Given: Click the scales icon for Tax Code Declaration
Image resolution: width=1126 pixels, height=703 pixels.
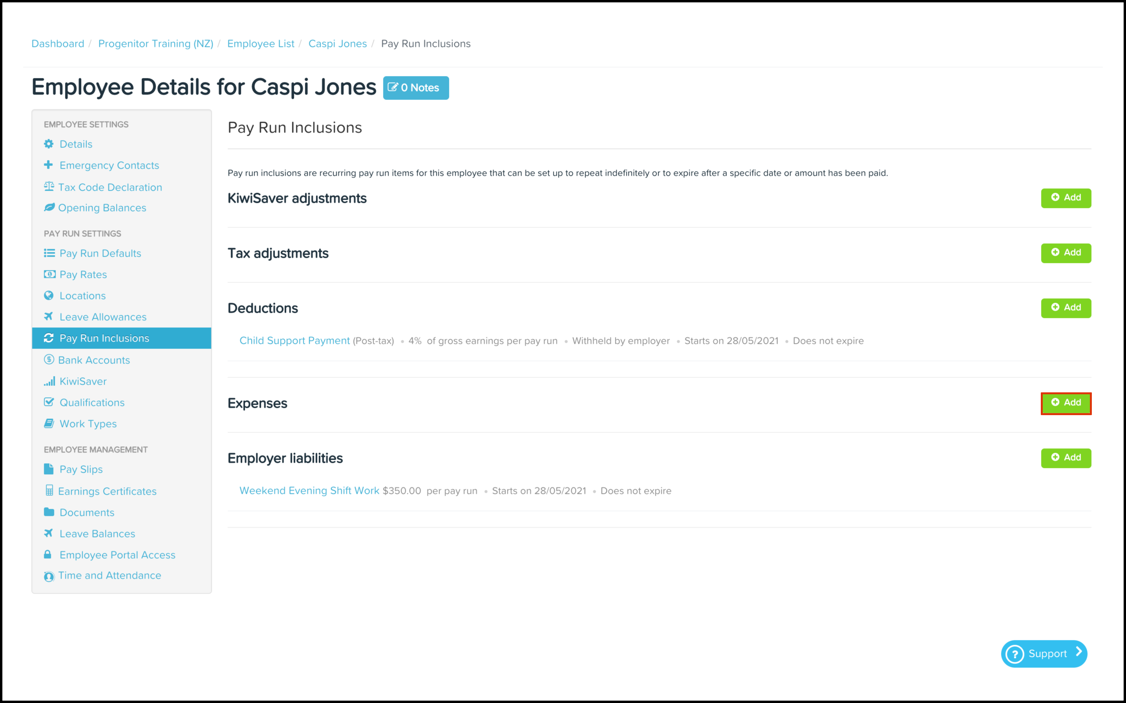Looking at the screenshot, I should click(49, 187).
